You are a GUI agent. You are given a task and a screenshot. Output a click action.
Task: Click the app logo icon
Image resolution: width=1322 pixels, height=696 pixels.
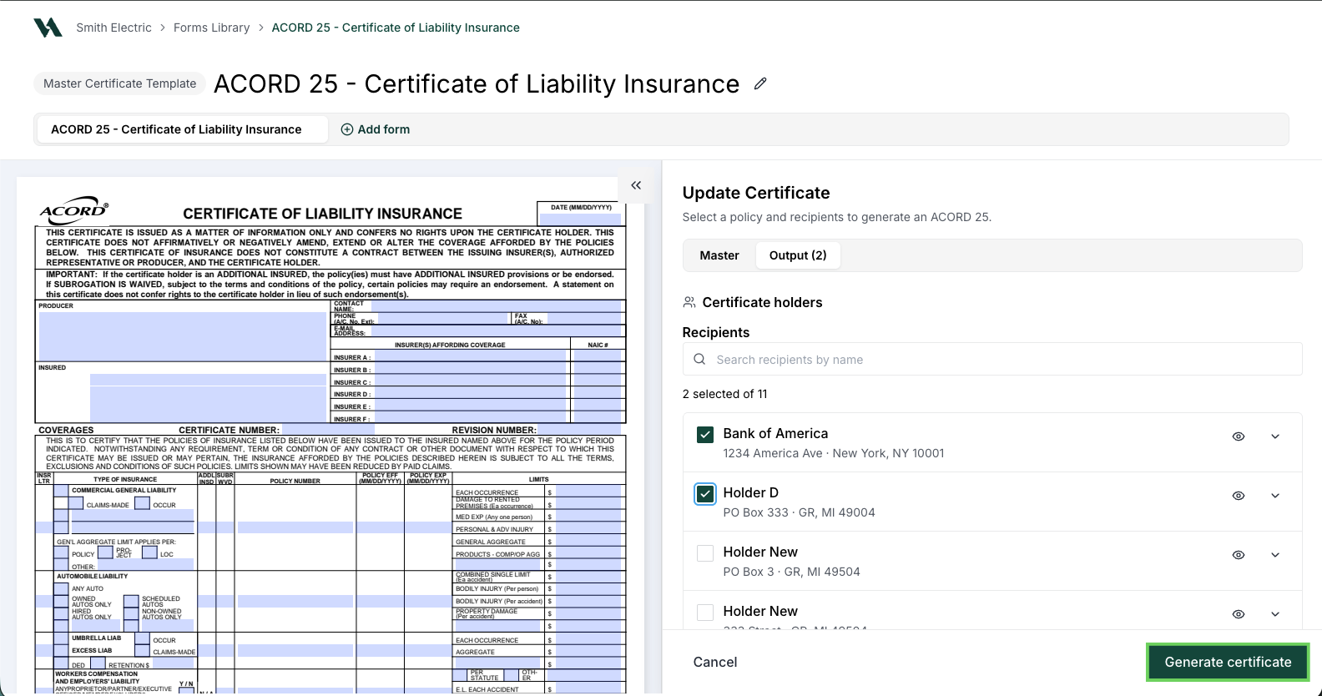tap(48, 28)
